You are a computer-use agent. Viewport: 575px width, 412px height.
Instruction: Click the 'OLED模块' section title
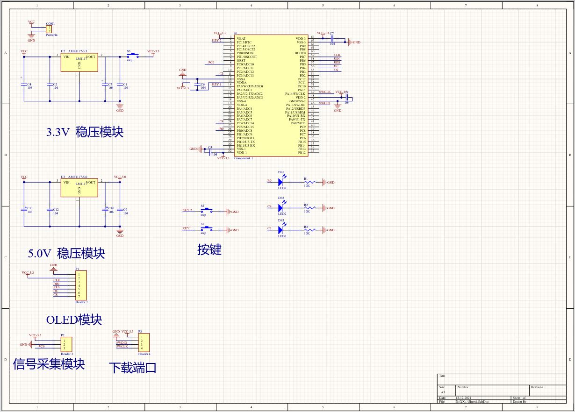(74, 320)
